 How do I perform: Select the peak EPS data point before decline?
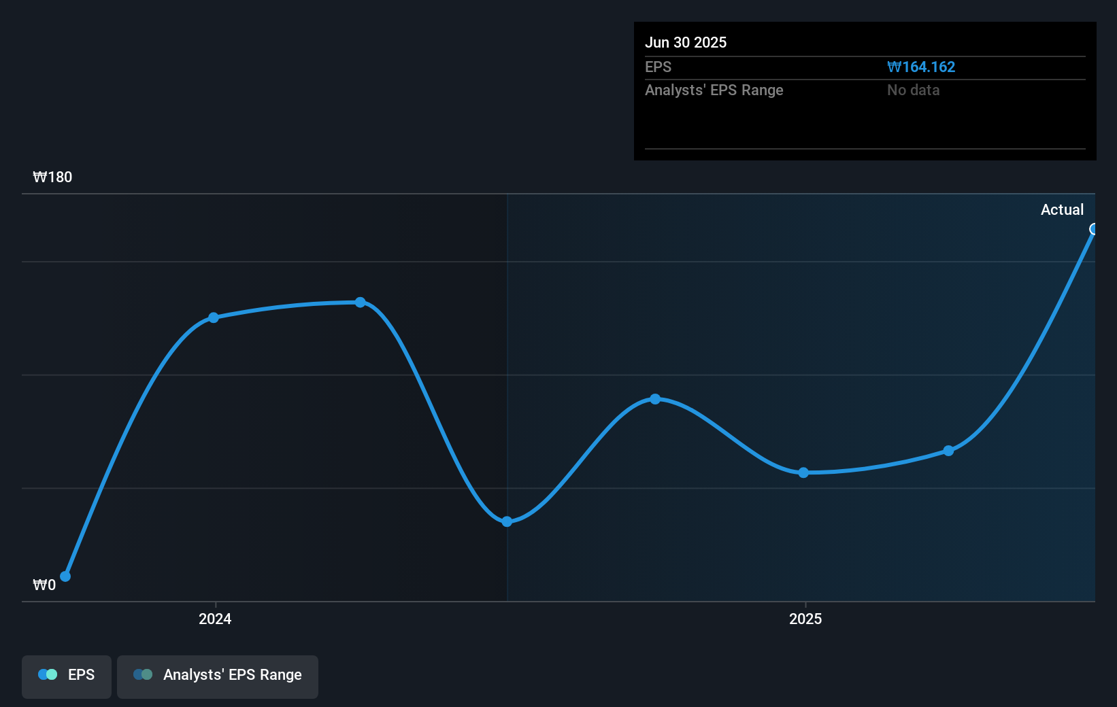point(359,303)
